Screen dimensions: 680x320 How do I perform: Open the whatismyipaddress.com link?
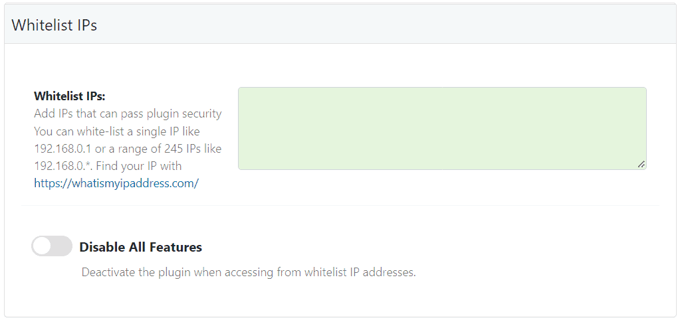click(116, 183)
